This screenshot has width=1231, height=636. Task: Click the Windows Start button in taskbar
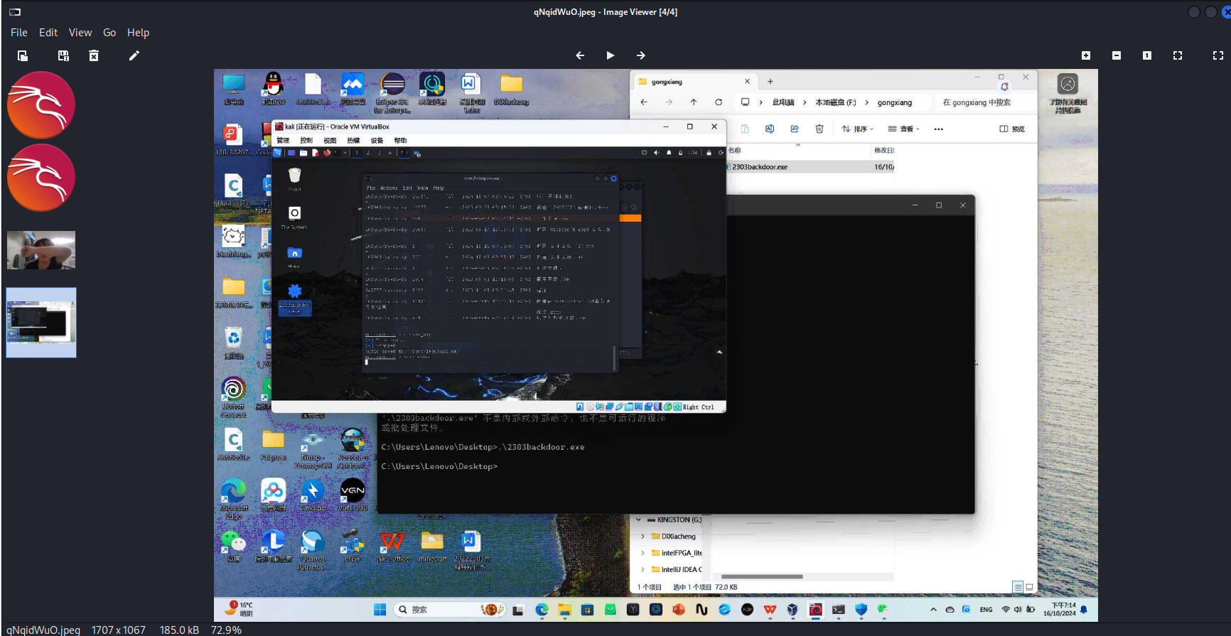(380, 610)
